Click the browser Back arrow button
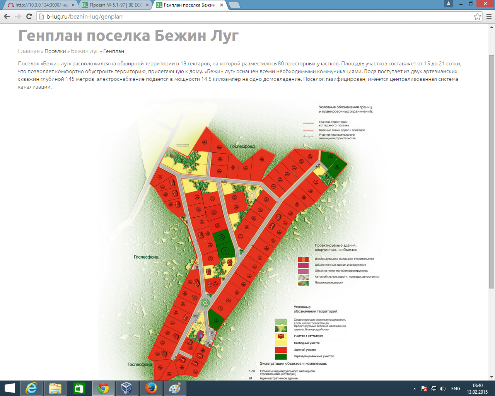The width and height of the screenshot is (495, 396). tap(7, 16)
